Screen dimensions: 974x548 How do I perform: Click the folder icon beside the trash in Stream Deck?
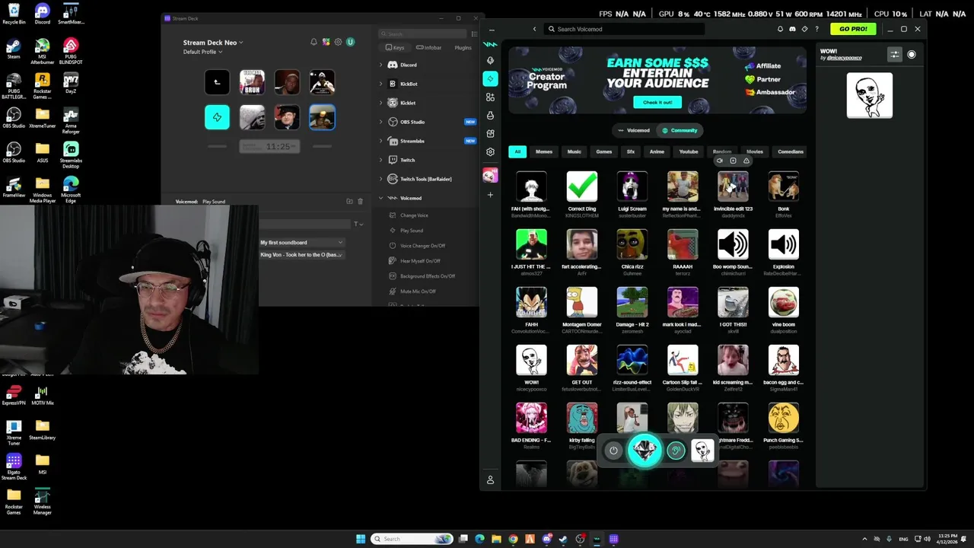[349, 202]
